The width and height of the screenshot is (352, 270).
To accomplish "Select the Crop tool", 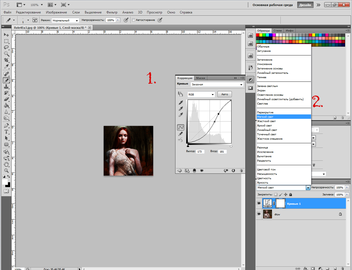I will click(6, 60).
